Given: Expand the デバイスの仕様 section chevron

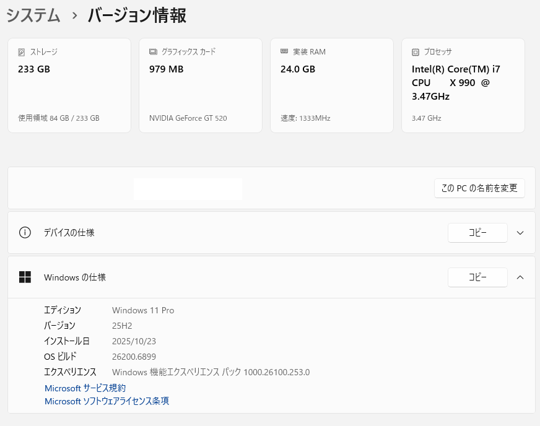Looking at the screenshot, I should 520,233.
